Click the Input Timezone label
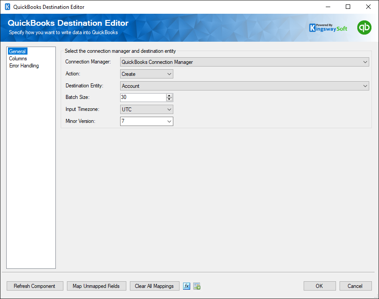Viewport: 379px width, 299px height. (82, 109)
